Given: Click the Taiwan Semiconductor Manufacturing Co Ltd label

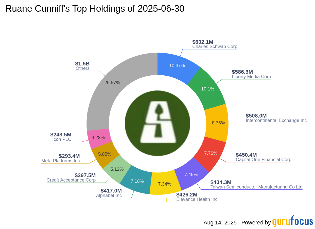Looking at the screenshot, I should click(x=256, y=187).
